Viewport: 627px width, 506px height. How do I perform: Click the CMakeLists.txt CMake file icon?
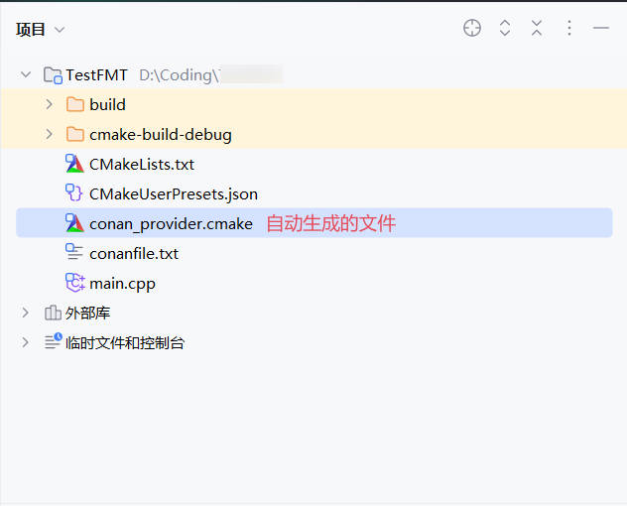coord(74,164)
